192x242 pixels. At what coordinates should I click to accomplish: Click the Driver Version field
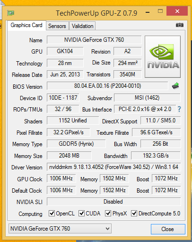tap(113, 167)
